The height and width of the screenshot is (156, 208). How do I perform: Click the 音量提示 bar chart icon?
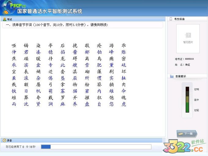172,76
